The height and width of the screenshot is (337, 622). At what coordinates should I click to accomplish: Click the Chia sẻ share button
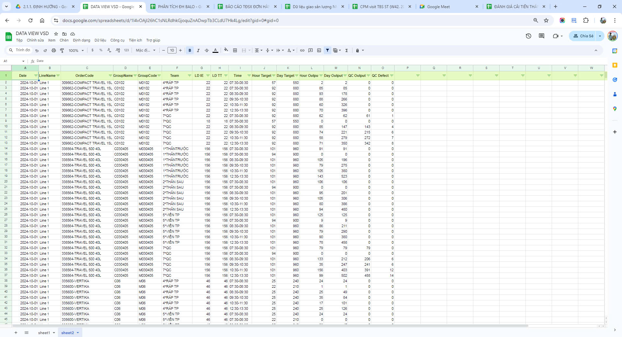(583, 36)
